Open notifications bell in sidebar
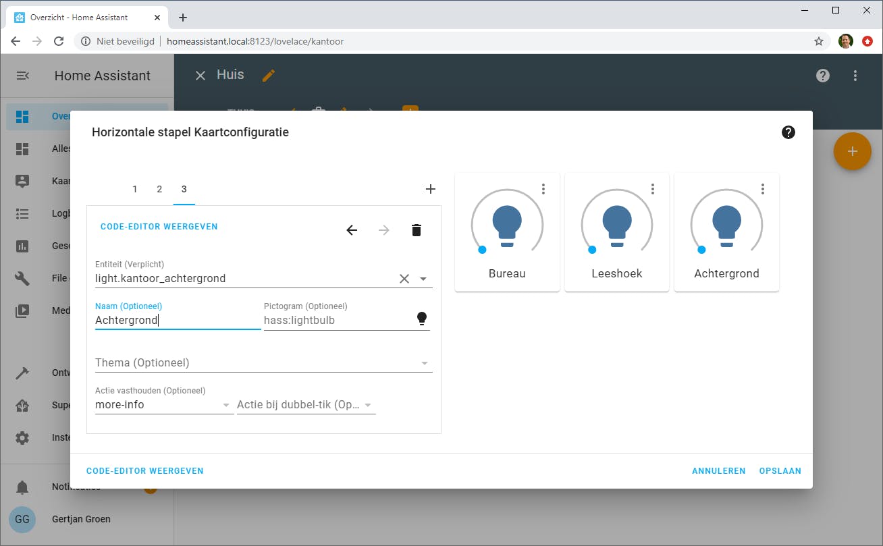Screen dimensions: 883x546 point(22,487)
